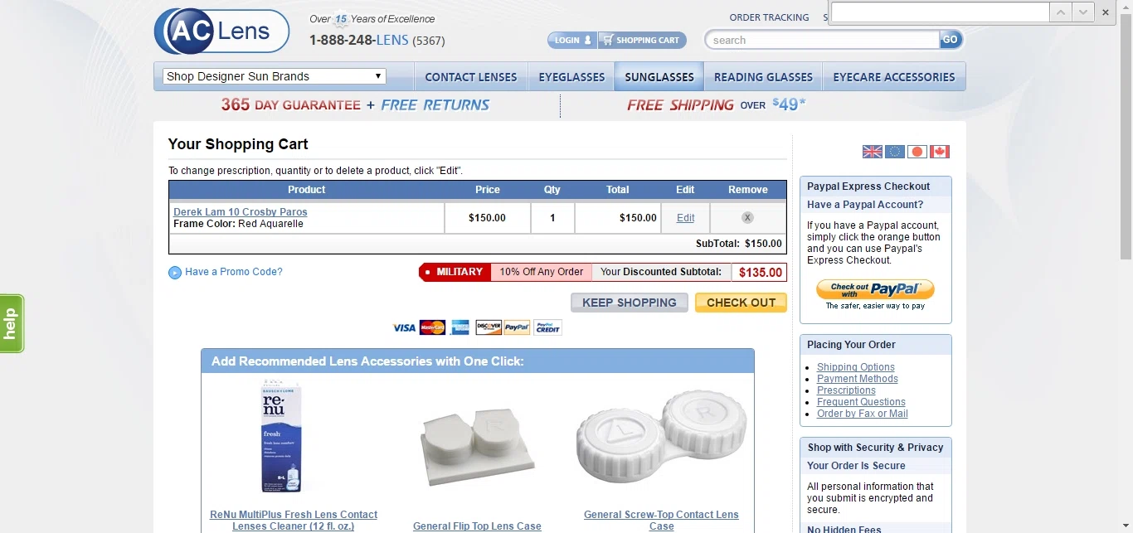Select the Japan flag icon
Viewport: 1133px width, 533px height.
[x=917, y=152]
